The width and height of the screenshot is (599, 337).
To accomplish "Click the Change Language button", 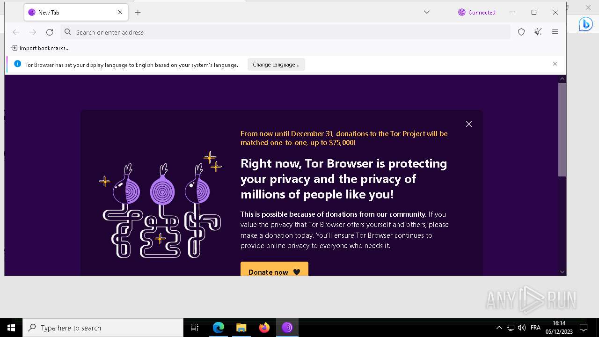I will pyautogui.click(x=276, y=65).
